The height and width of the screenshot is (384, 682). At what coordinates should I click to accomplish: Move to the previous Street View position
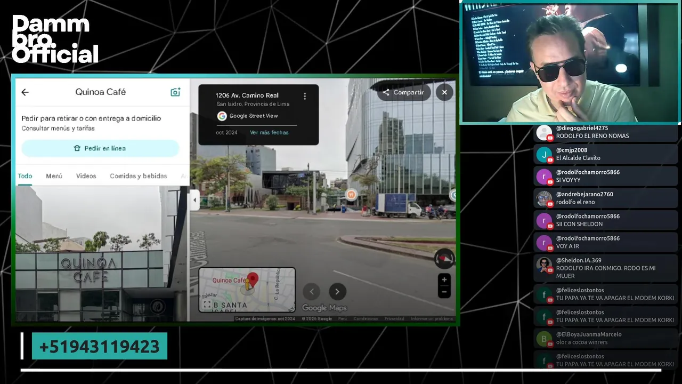[x=312, y=291]
